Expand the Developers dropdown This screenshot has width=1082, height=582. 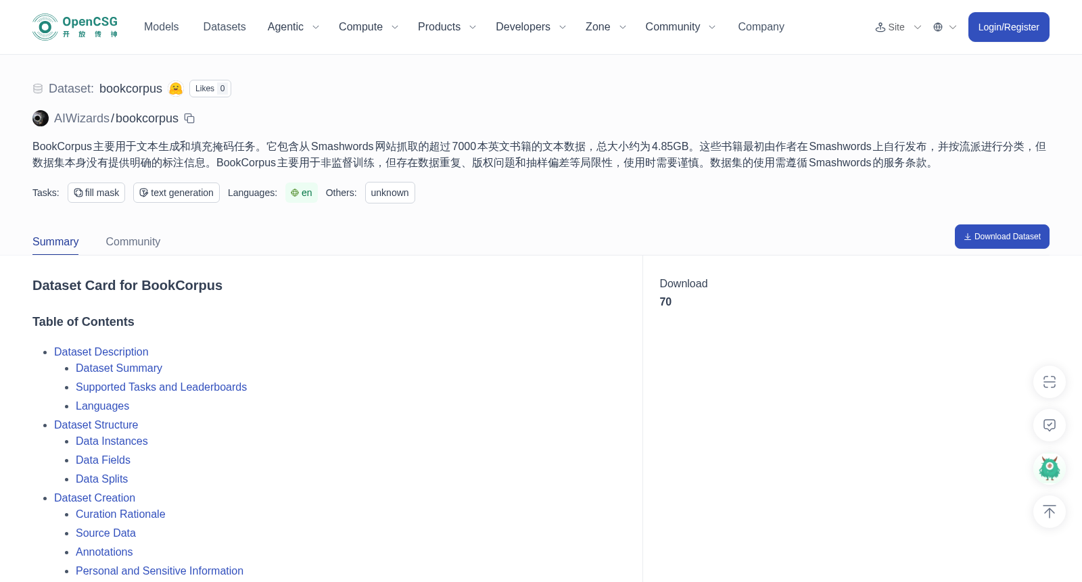530,27
